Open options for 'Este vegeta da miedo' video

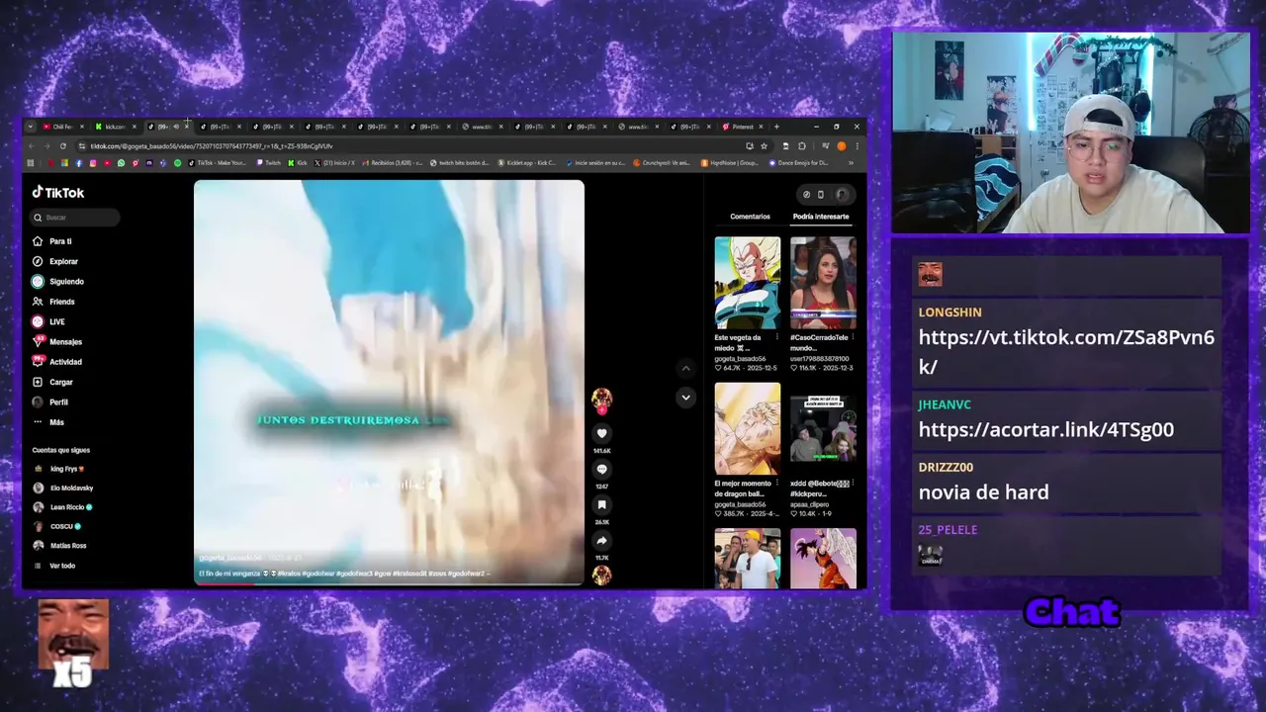[x=777, y=337]
